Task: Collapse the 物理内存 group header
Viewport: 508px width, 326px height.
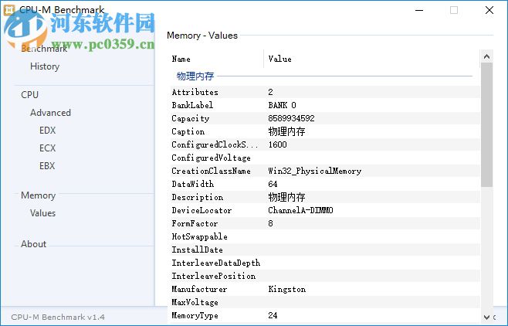Action: 195,76
